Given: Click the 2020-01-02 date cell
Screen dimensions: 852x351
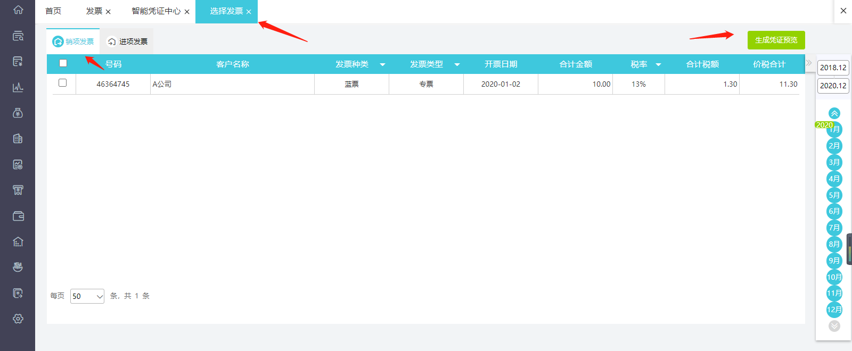Looking at the screenshot, I should (501, 84).
